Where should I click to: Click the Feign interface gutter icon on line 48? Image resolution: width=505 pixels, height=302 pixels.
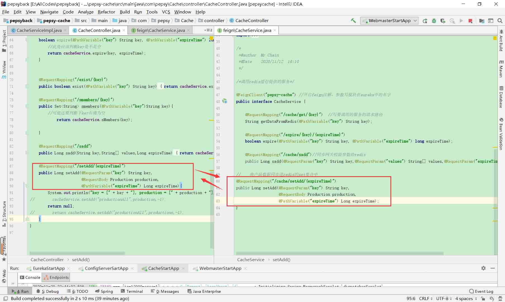tap(225, 101)
